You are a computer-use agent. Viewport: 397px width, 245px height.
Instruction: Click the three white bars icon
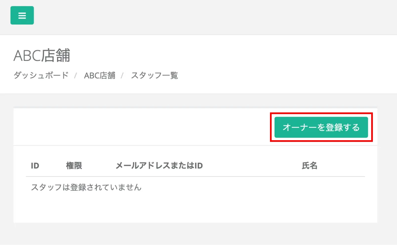[22, 16]
